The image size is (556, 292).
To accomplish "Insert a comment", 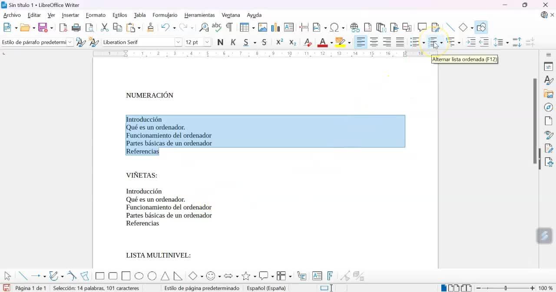I will (422, 27).
